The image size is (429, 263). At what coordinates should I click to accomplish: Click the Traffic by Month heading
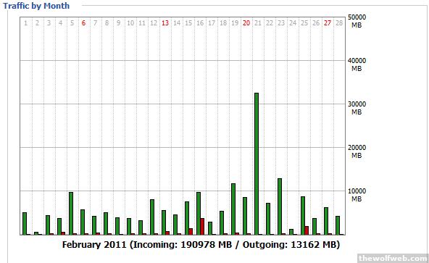[x=36, y=6]
